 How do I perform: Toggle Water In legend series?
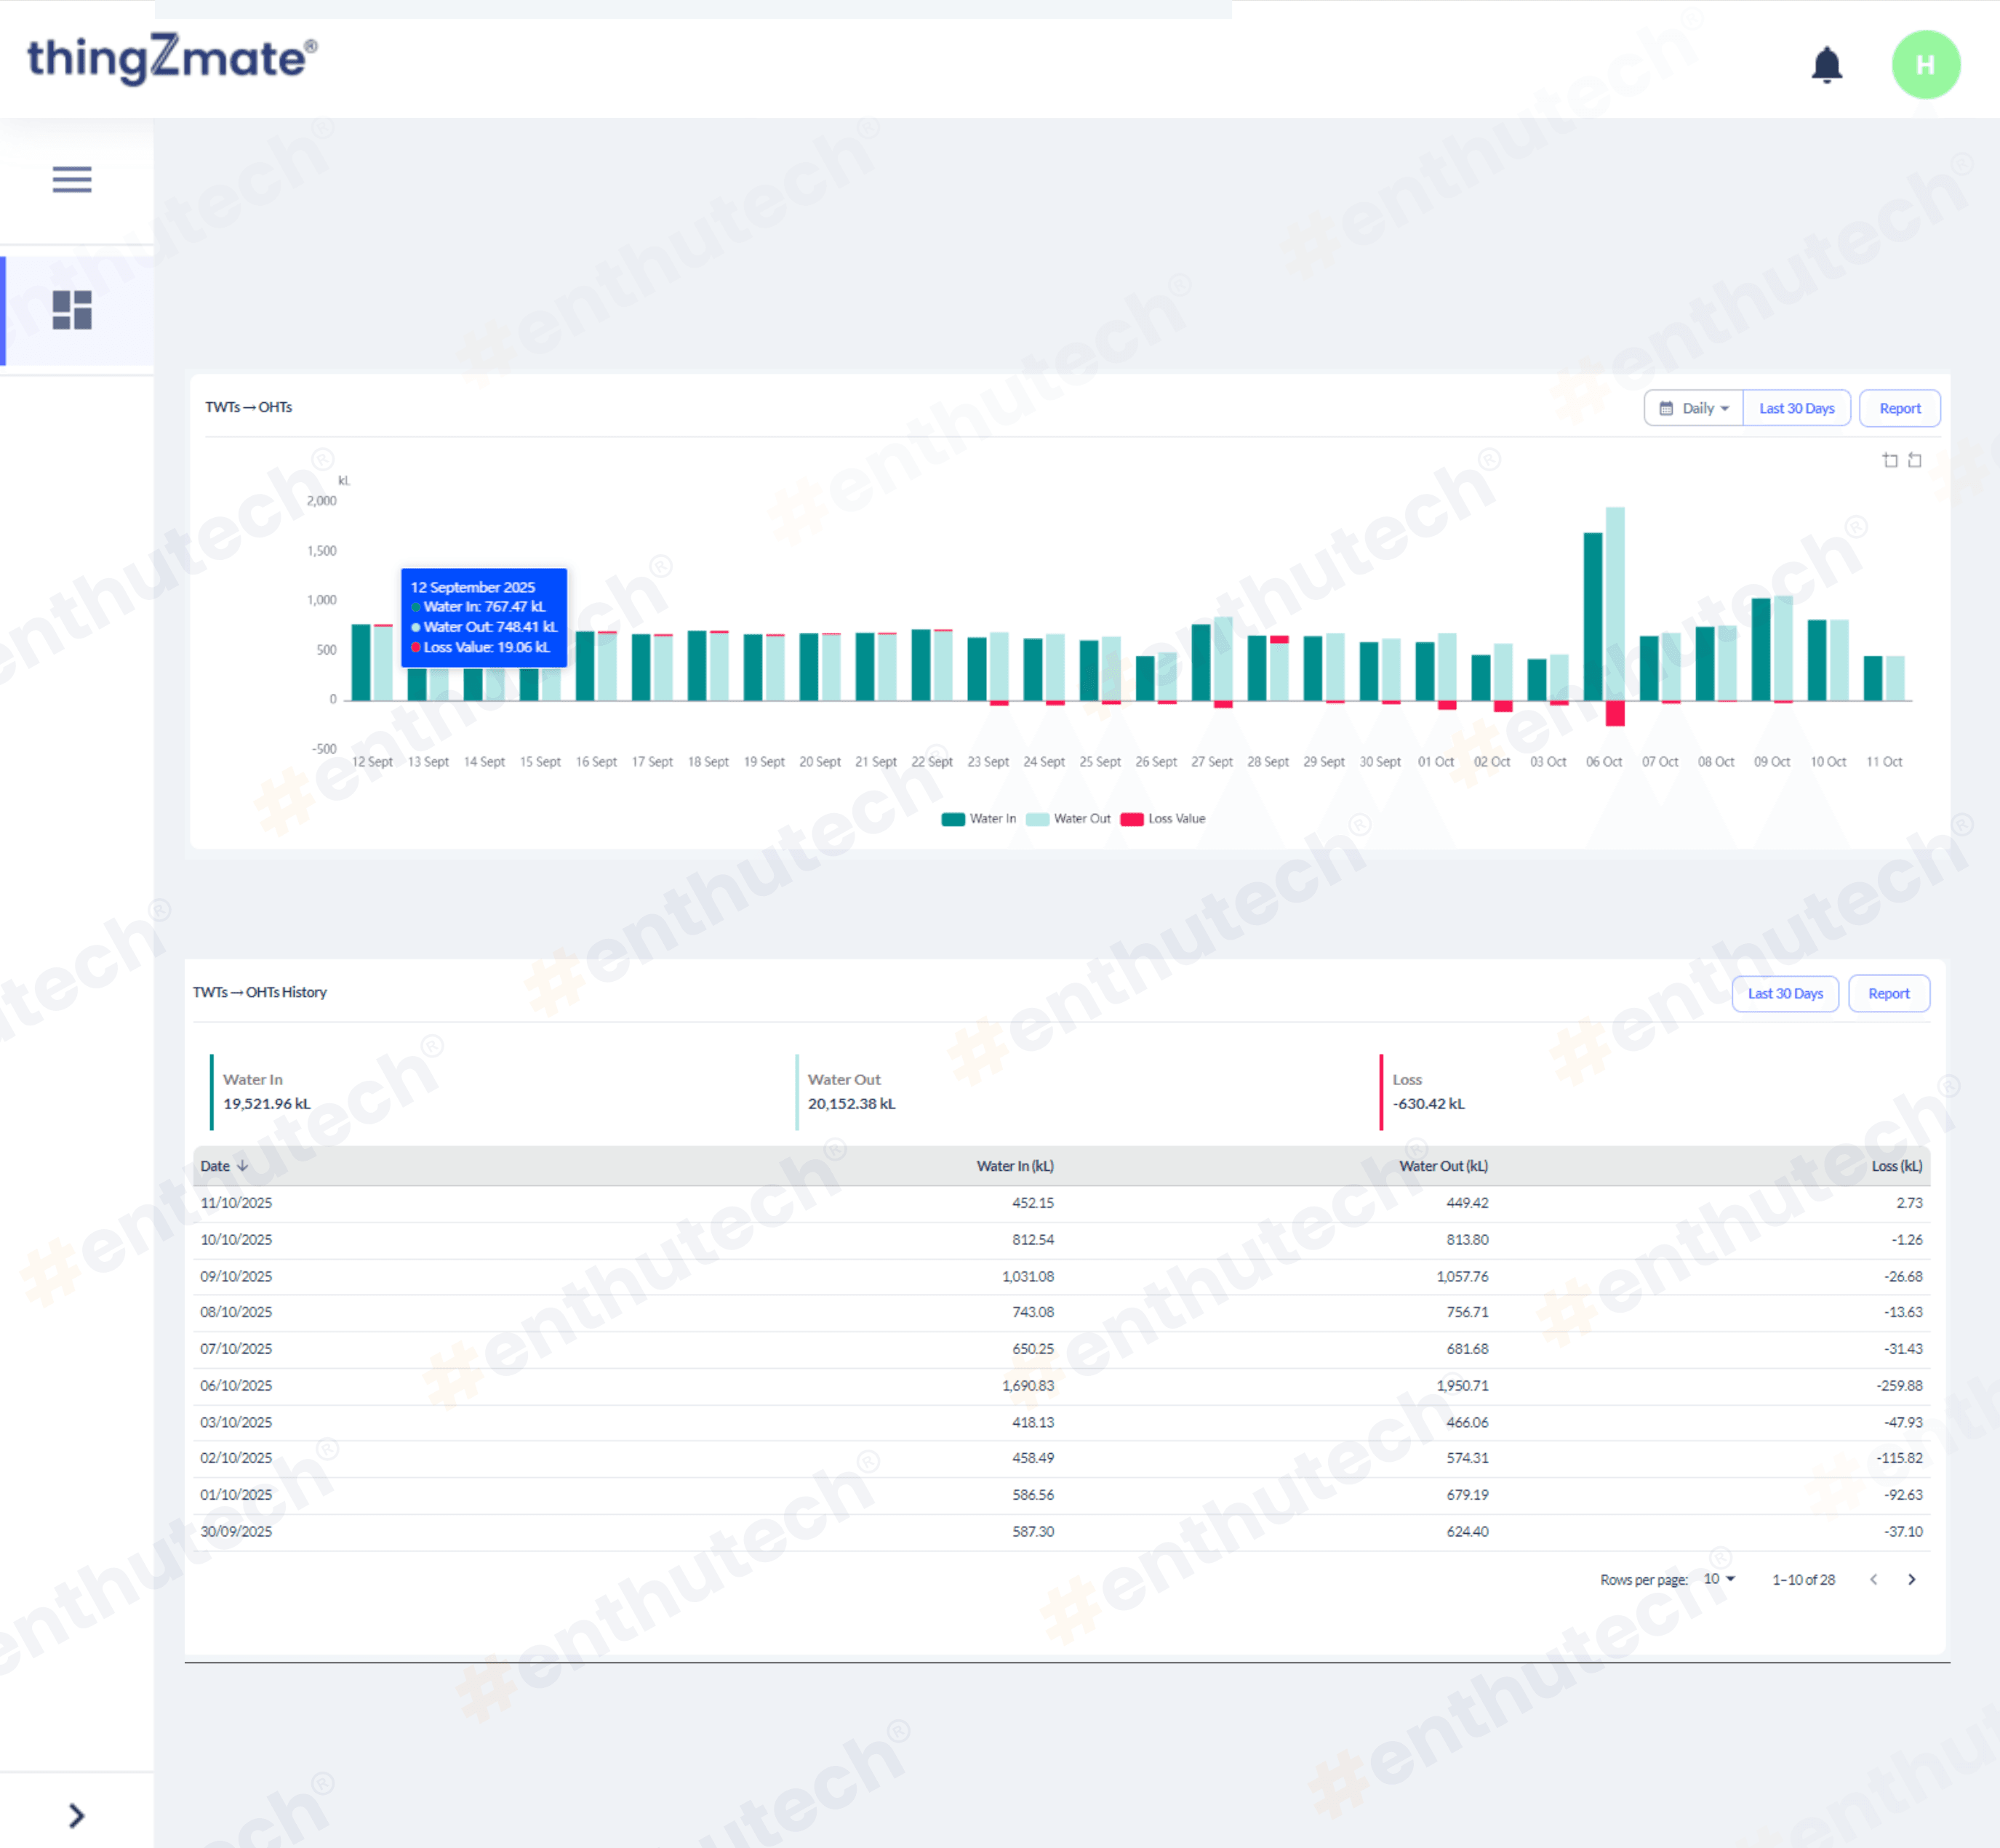coord(979,819)
